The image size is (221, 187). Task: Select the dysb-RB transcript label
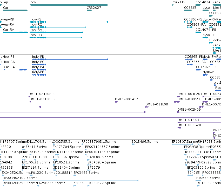(x=209, y=35)
